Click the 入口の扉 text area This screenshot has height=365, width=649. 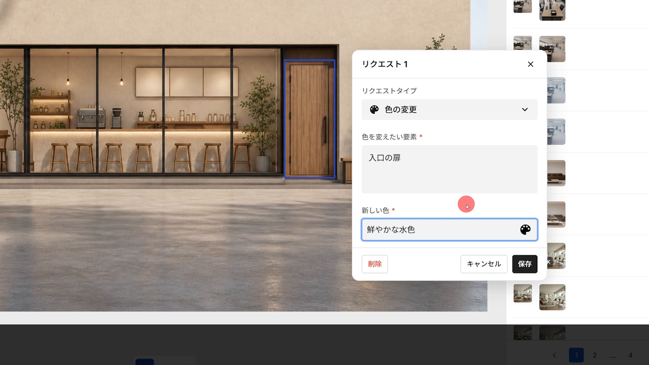tap(449, 169)
